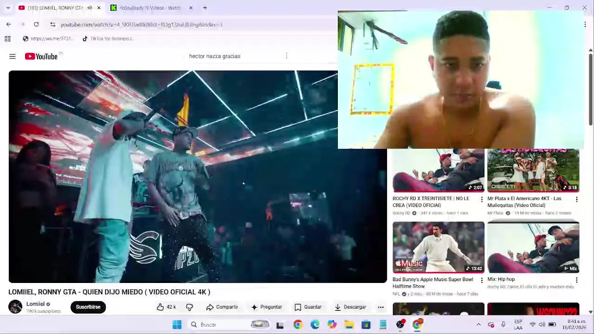Open Chrome three-dot menu
The height and width of the screenshot is (334, 594).
pyautogui.click(x=585, y=24)
